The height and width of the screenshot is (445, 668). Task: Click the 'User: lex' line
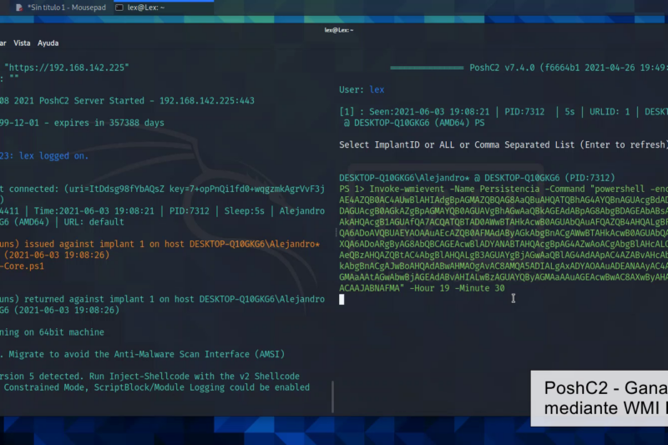click(362, 89)
